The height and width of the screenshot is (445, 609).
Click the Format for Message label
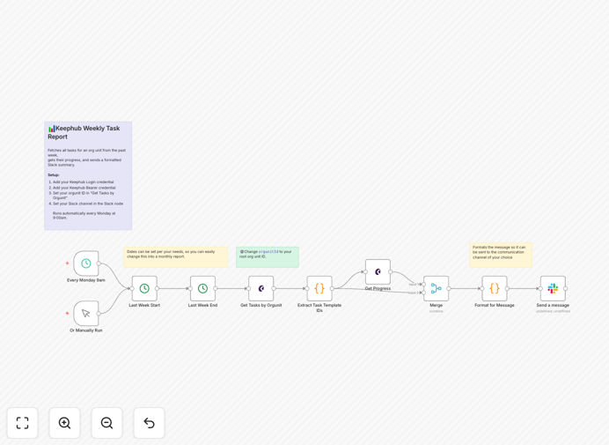(495, 306)
